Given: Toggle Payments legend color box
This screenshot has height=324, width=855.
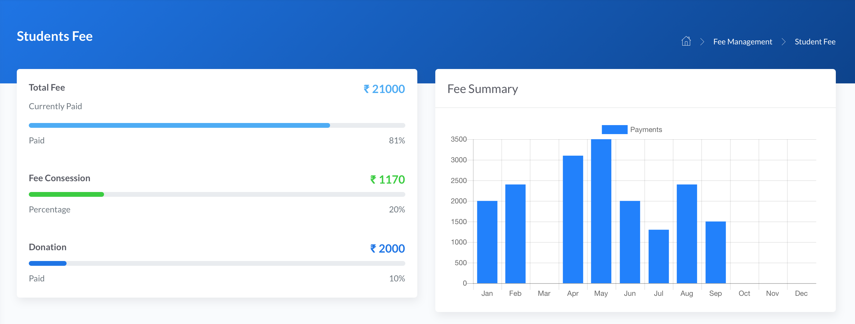Looking at the screenshot, I should click(614, 130).
